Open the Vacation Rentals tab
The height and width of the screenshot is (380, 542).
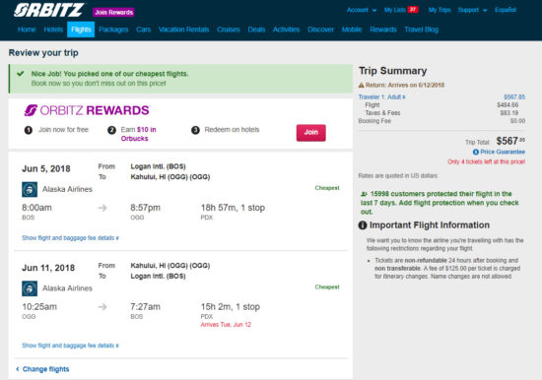pos(183,30)
